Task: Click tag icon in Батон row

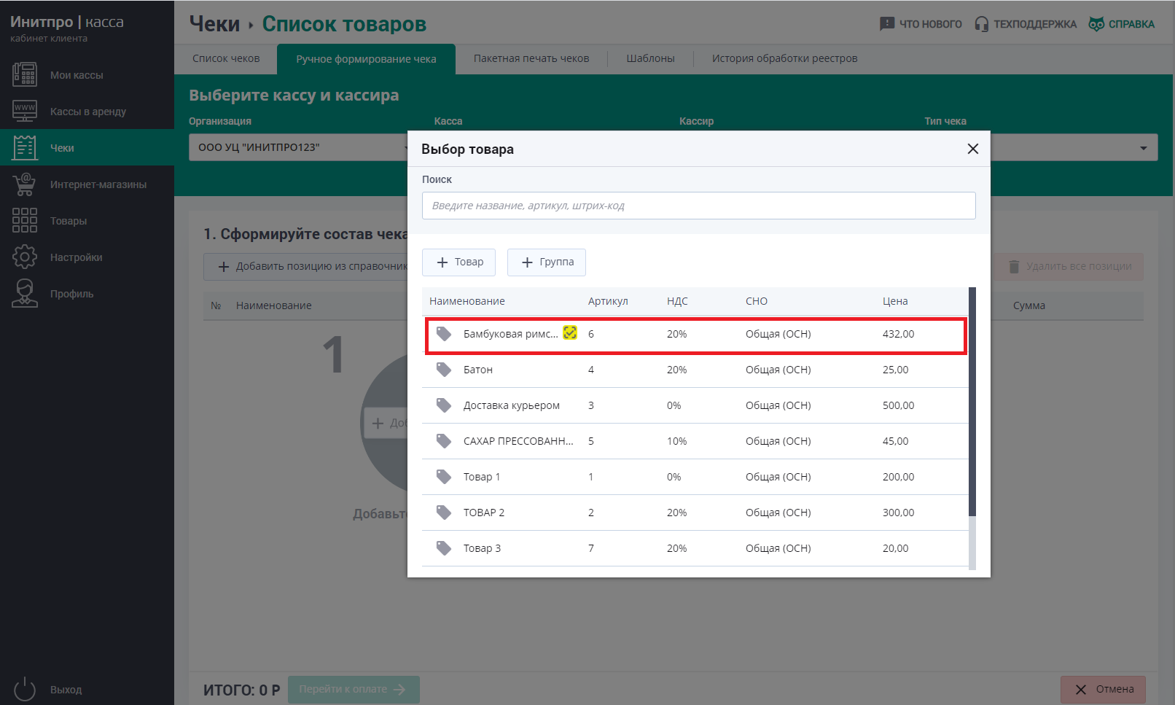Action: pos(444,370)
